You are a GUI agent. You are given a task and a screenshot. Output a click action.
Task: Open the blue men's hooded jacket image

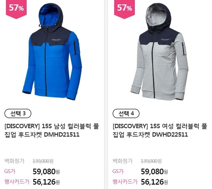tap(52, 52)
